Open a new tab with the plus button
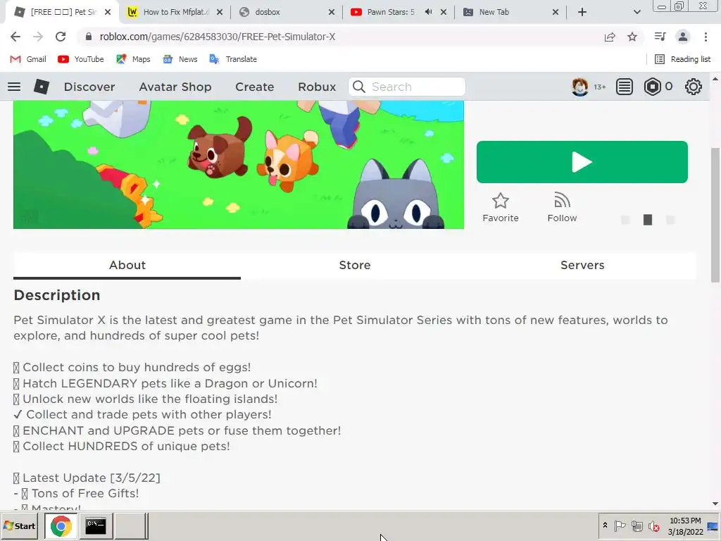721x541 pixels. [582, 12]
